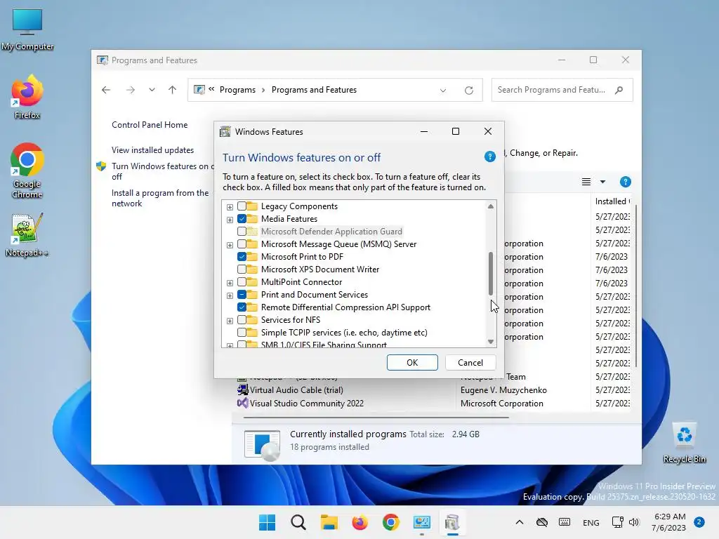The image size is (719, 539).
Task: Open the touch keyboard tray icon
Action: 565,522
